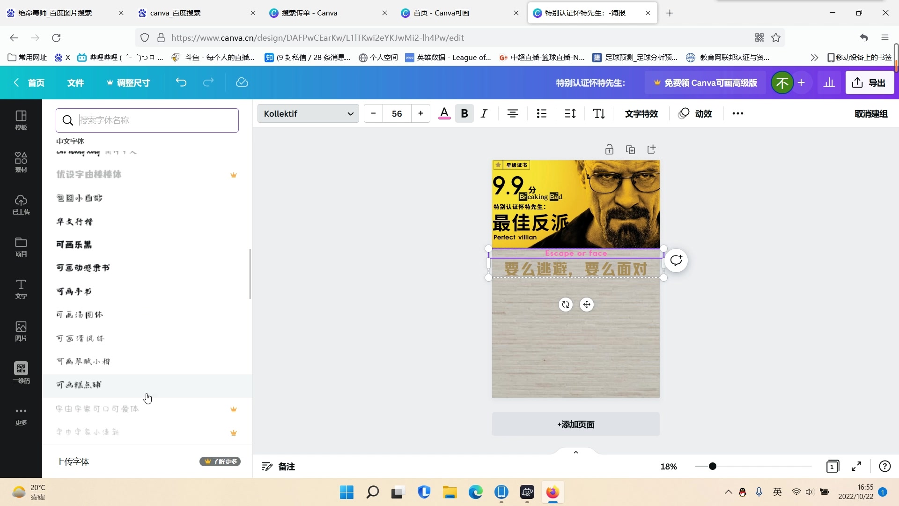The height and width of the screenshot is (506, 899).
Task: Open the page grid view showing 1
Action: coord(833,466)
